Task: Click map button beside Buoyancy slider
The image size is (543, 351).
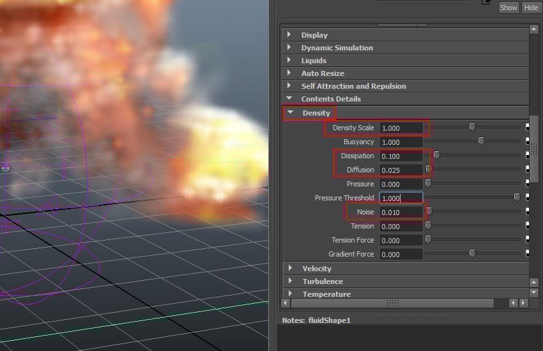Action: (x=528, y=141)
